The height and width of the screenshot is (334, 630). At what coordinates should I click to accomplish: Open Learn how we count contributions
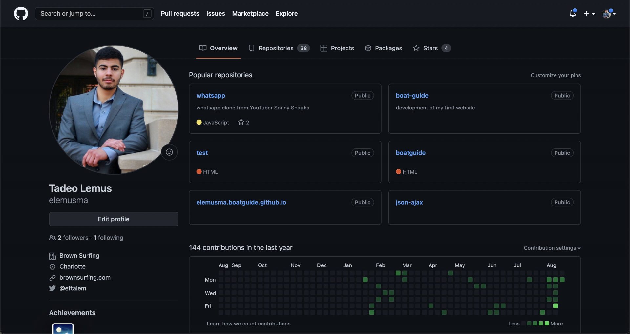point(248,324)
